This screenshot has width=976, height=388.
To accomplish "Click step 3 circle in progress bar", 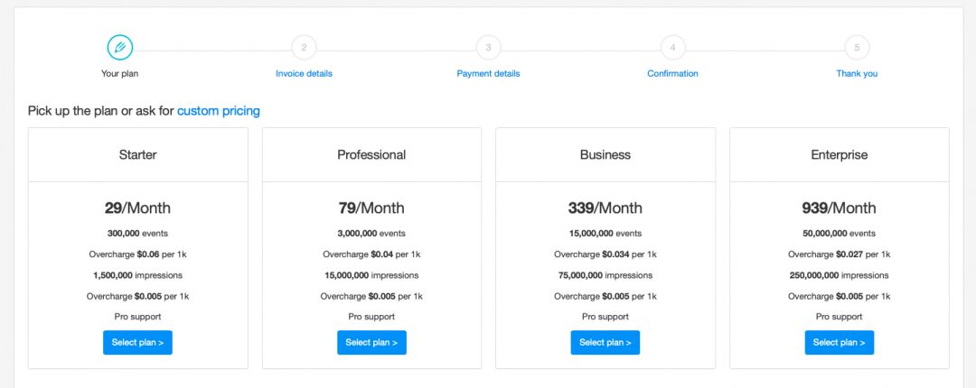I will (489, 47).
